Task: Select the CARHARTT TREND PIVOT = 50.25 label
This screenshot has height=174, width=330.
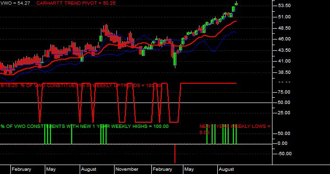Action: 76,3
